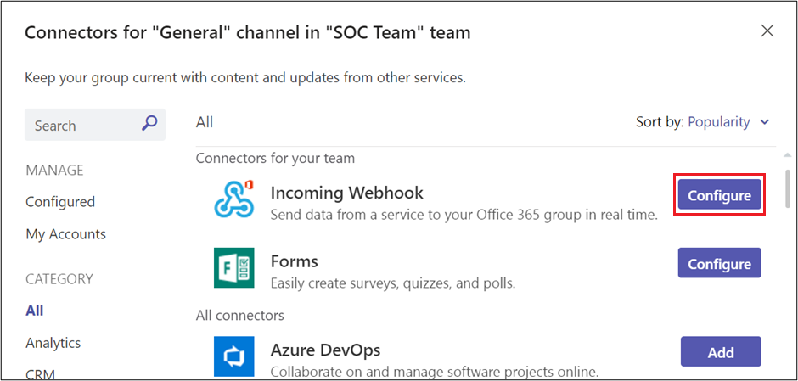Configure the Forms connector
The width and height of the screenshot is (798, 381).
pyautogui.click(x=719, y=264)
